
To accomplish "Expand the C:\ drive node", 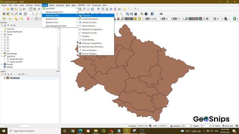I will pyautogui.click(x=1, y=37).
